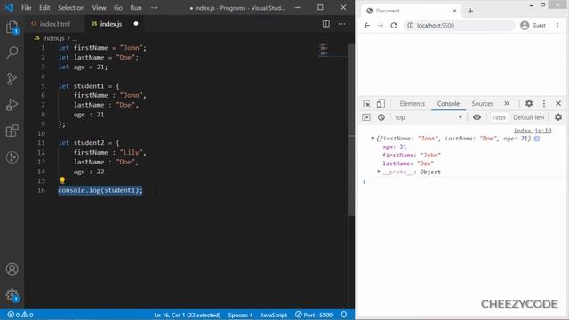
Task: Change indentation via Spaces: 4
Action: [x=240, y=315]
